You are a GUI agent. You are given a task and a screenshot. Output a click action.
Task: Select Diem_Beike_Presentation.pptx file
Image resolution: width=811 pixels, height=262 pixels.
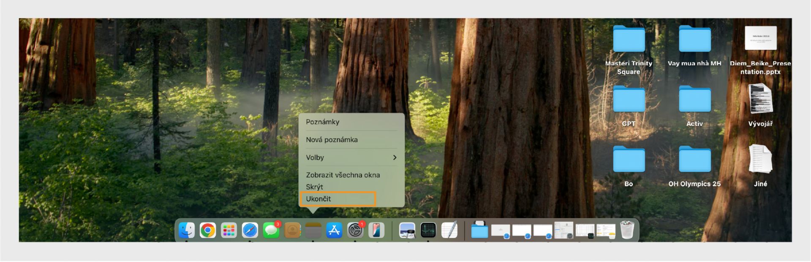point(760,50)
